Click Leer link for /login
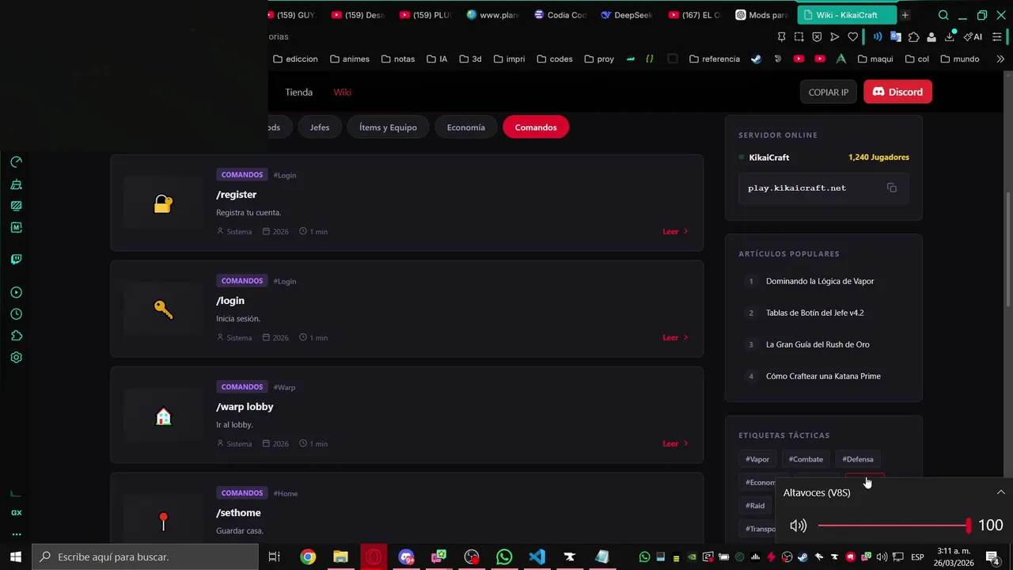This screenshot has height=570, width=1013. (x=675, y=337)
